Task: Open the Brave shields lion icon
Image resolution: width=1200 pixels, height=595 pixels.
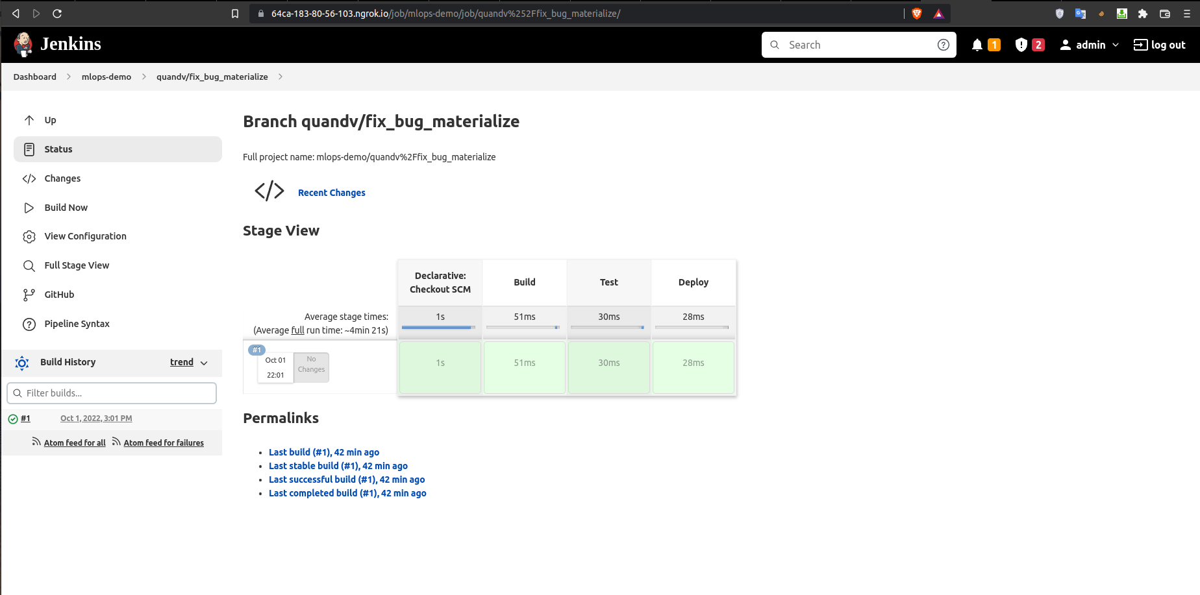Action: (917, 14)
